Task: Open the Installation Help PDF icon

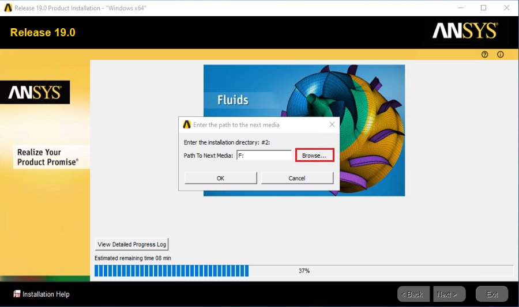Action: [17, 294]
